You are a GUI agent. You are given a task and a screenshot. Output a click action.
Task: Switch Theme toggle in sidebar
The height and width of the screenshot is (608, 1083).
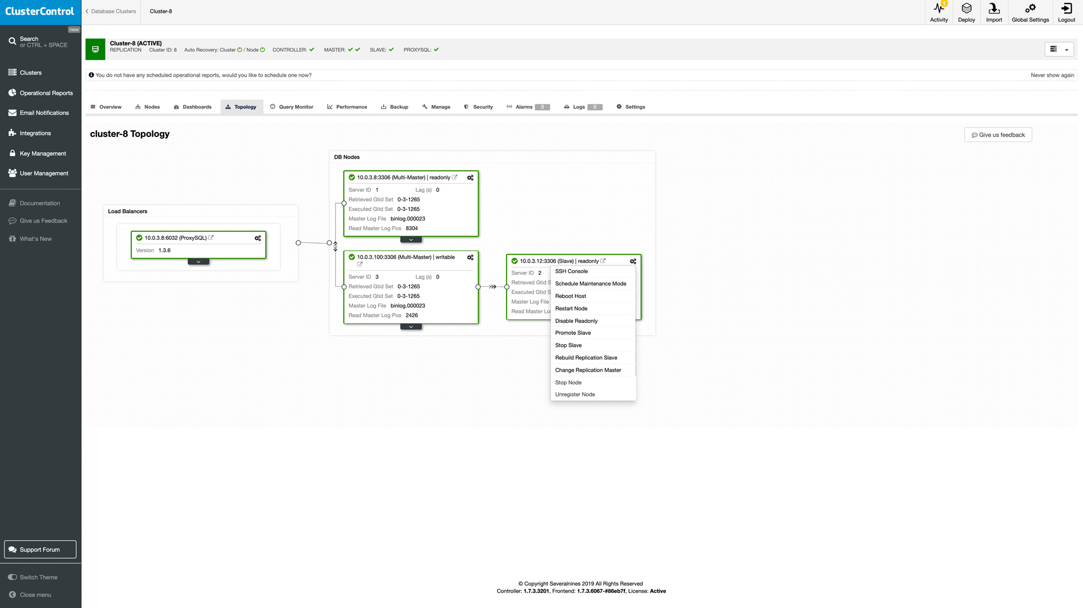pyautogui.click(x=33, y=577)
